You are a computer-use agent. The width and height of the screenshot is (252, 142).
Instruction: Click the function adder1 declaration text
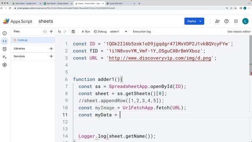(x=98, y=79)
